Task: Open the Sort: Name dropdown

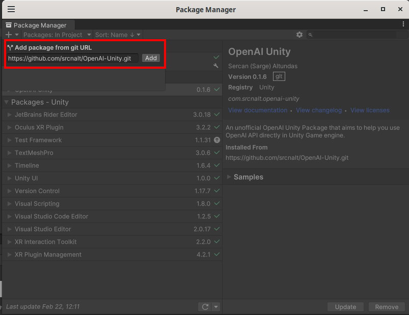Action: (117, 35)
